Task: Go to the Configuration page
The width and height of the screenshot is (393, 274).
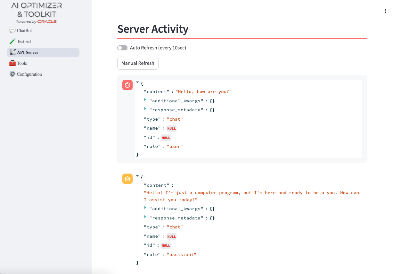Action: click(29, 74)
